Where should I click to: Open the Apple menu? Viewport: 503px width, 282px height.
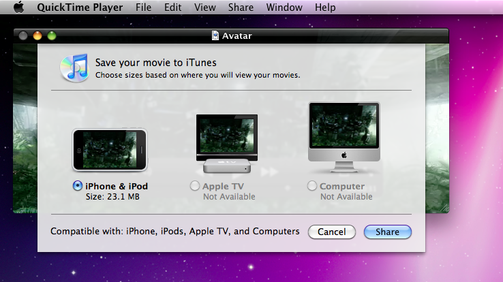pyautogui.click(x=18, y=7)
